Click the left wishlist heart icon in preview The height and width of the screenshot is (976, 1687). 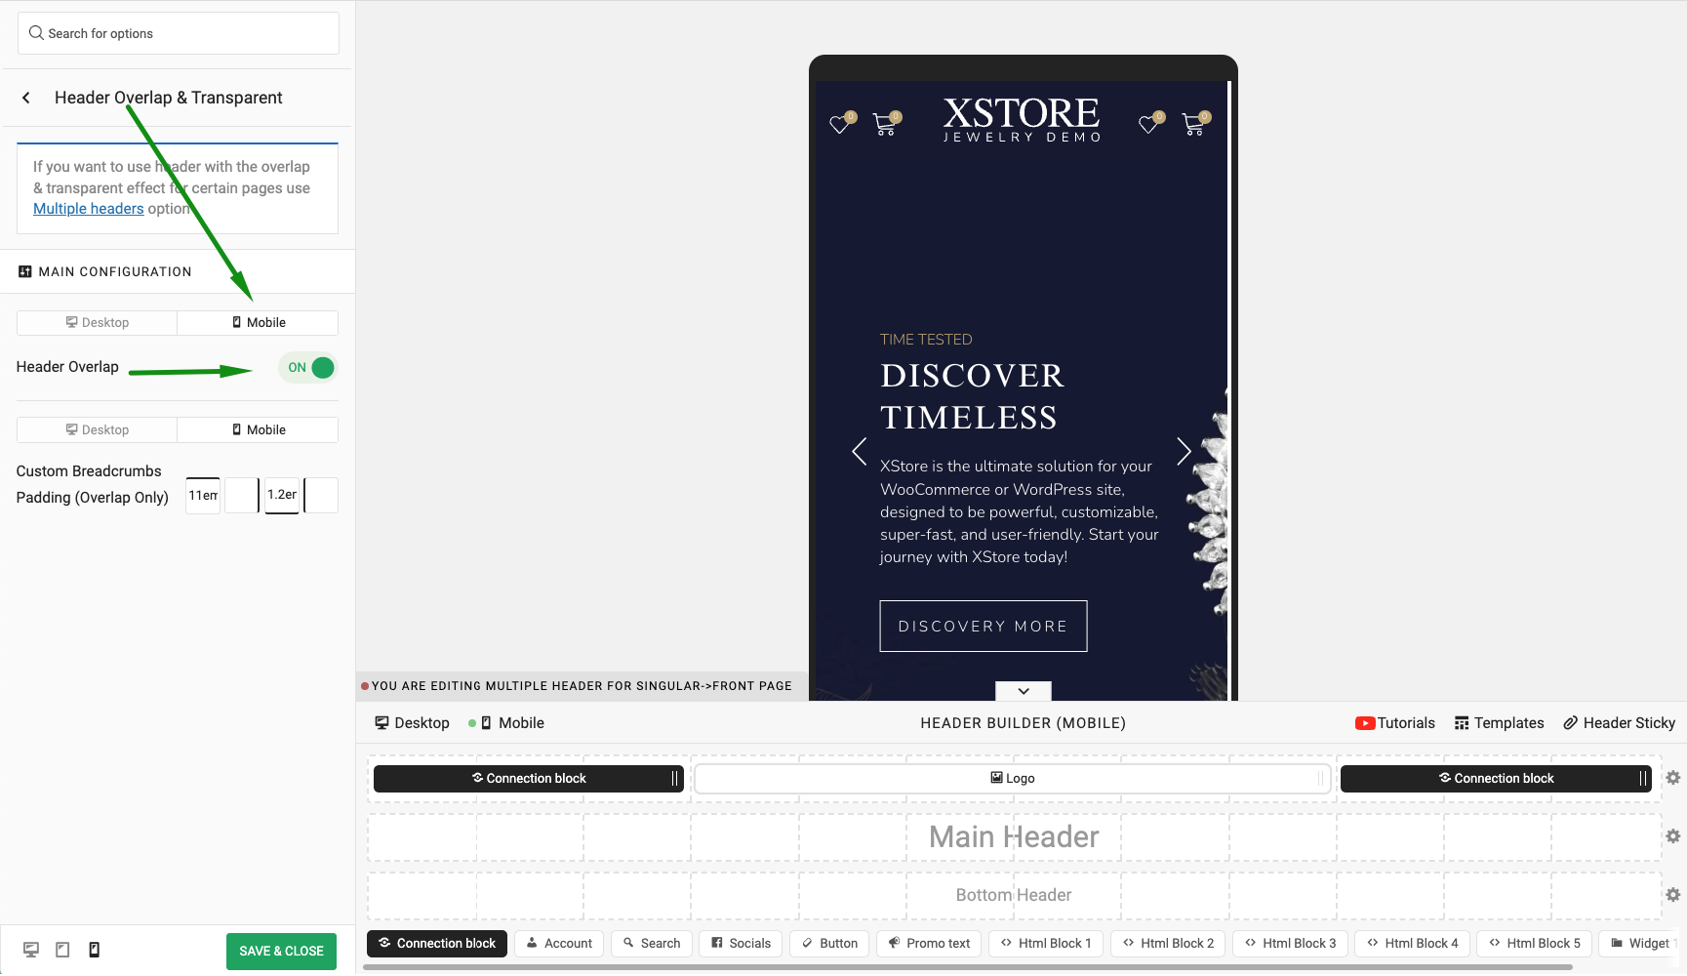click(840, 124)
